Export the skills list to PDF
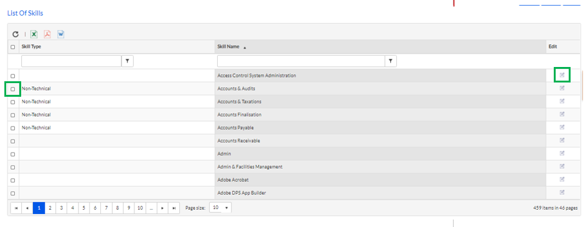Screen dimensions: 588x227 click(x=47, y=34)
